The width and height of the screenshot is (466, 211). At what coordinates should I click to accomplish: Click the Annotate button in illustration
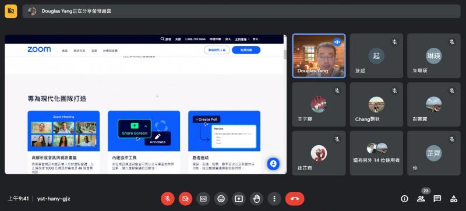[157, 139]
